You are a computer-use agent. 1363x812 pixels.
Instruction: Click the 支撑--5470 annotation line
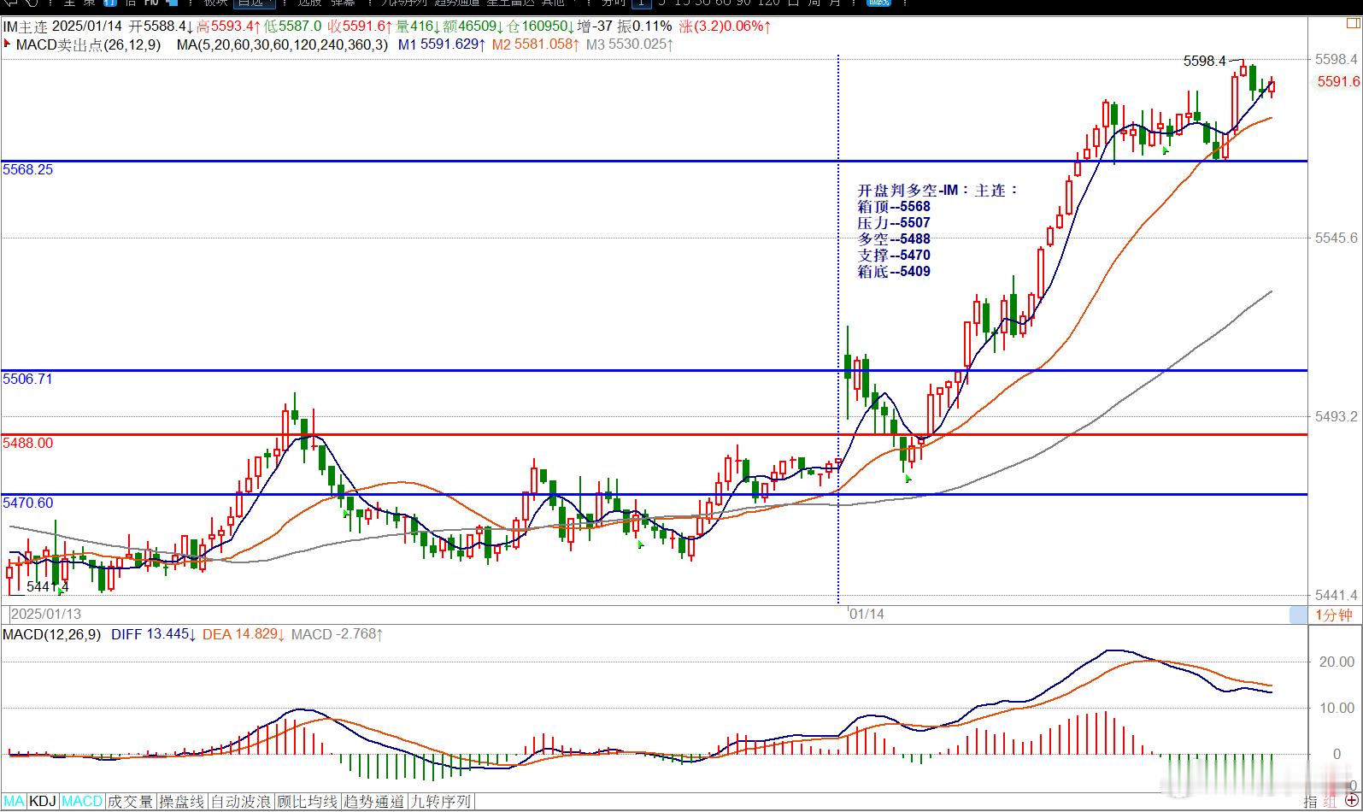point(894,255)
